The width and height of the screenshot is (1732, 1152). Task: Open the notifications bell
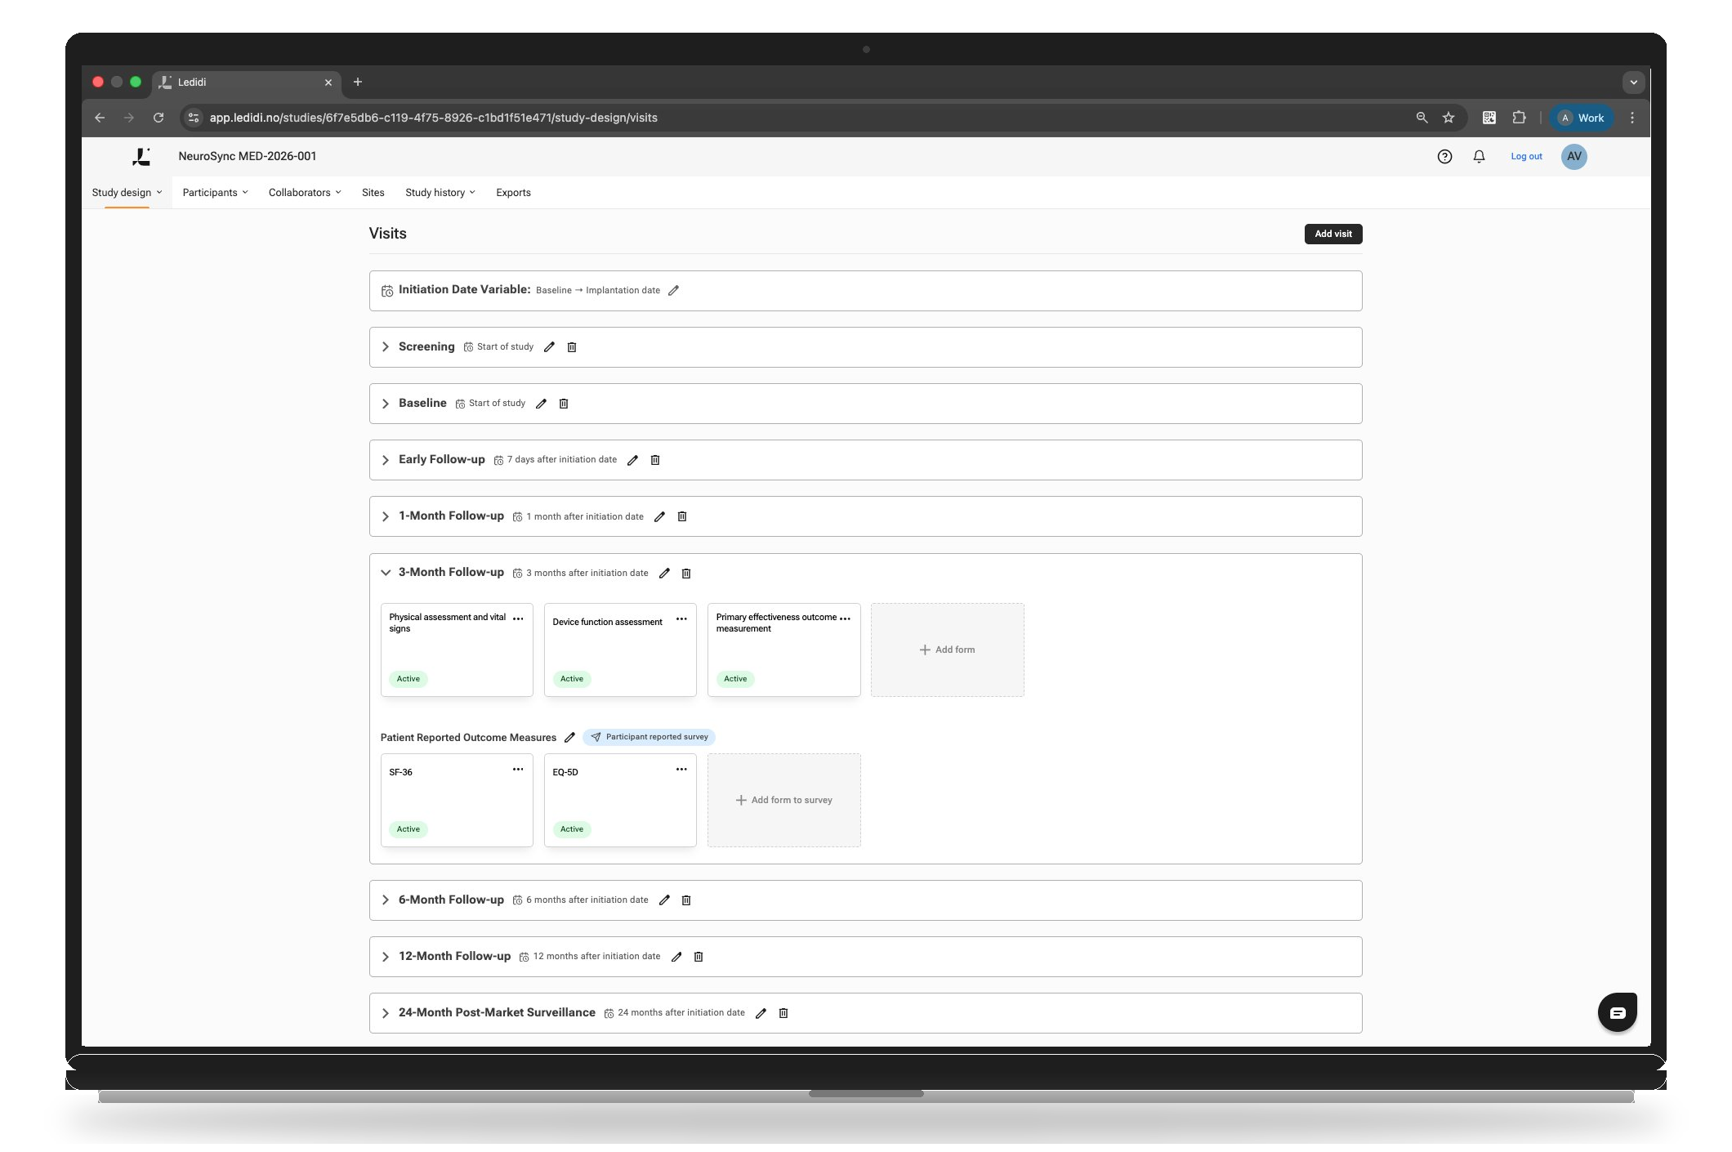[1479, 156]
